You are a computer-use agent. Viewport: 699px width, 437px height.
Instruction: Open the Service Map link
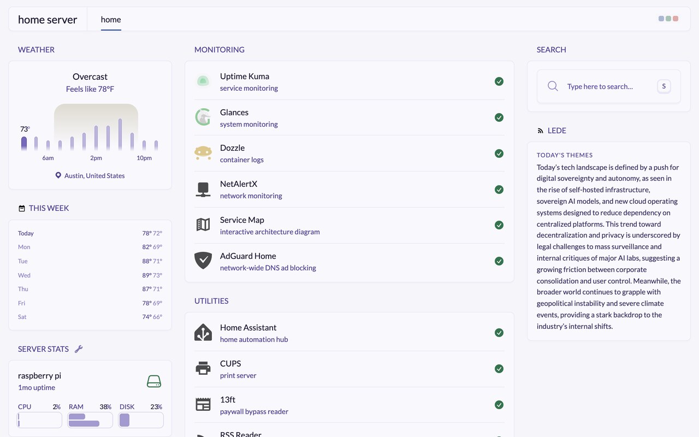(242, 220)
